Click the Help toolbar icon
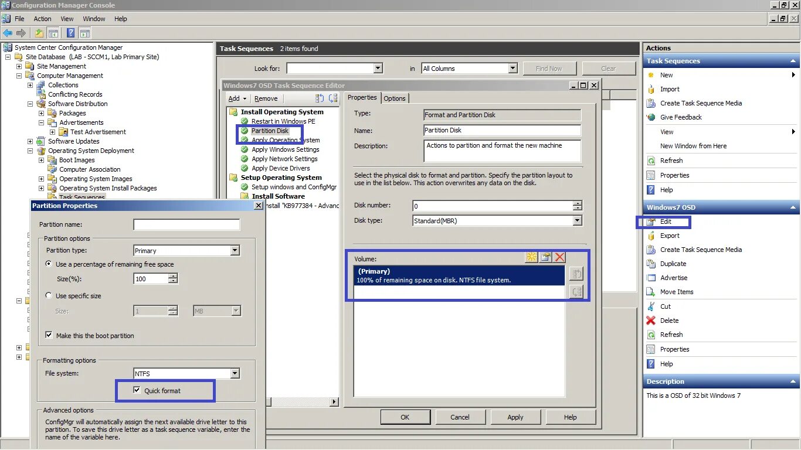 [x=71, y=33]
